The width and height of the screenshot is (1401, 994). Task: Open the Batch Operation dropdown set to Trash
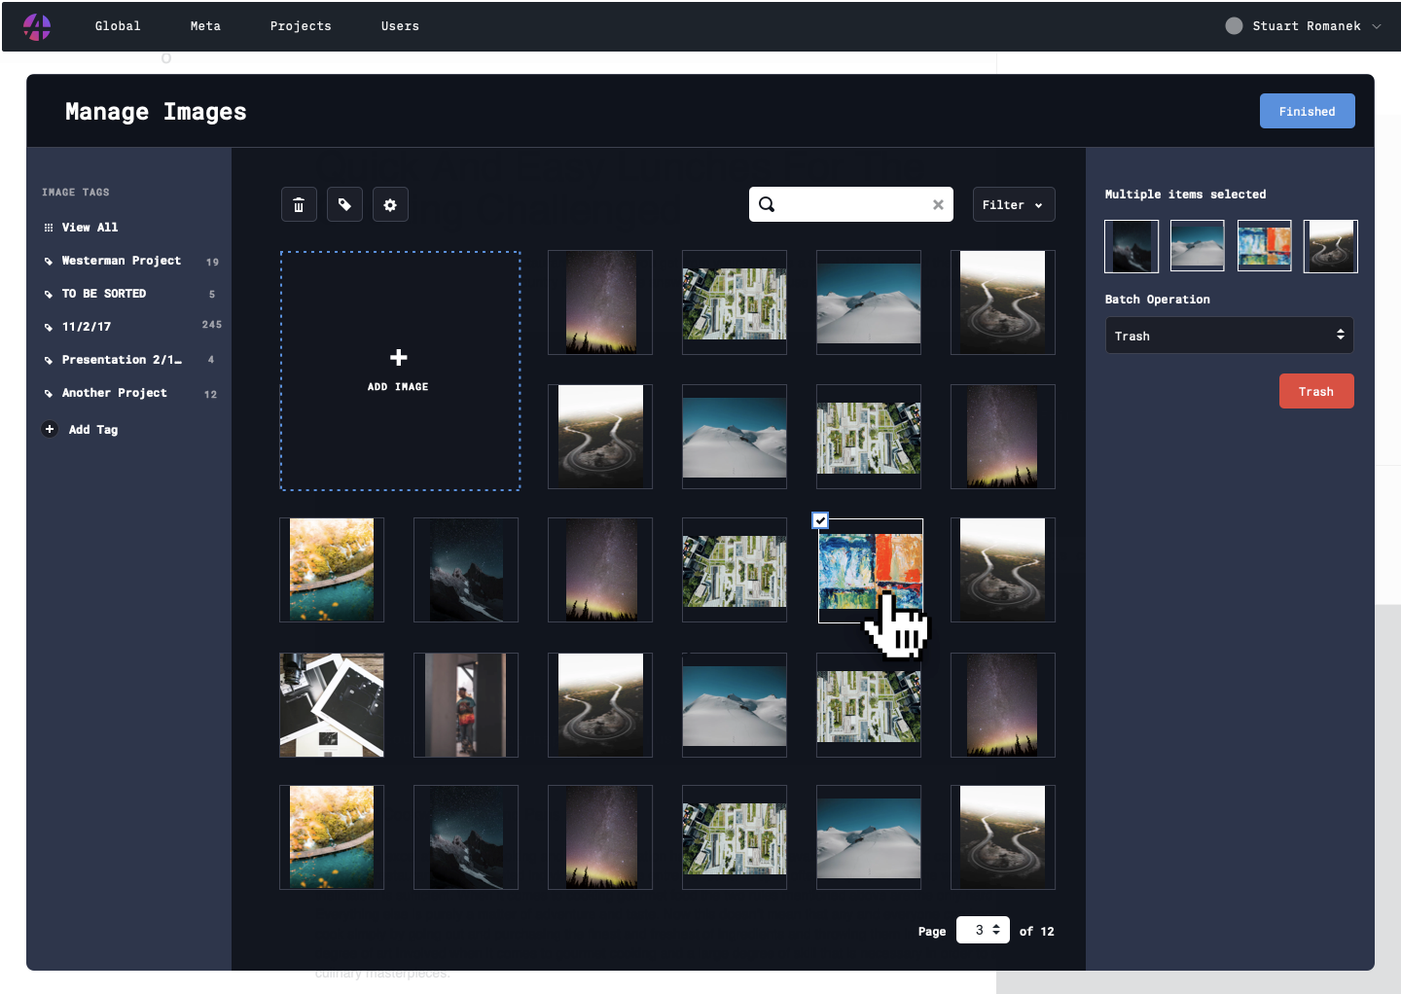1229,335
